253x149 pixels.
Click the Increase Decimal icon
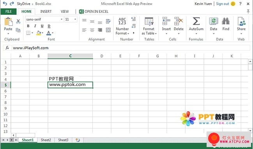point(134,19)
